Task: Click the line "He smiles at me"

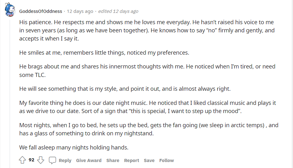Action: 104,52
